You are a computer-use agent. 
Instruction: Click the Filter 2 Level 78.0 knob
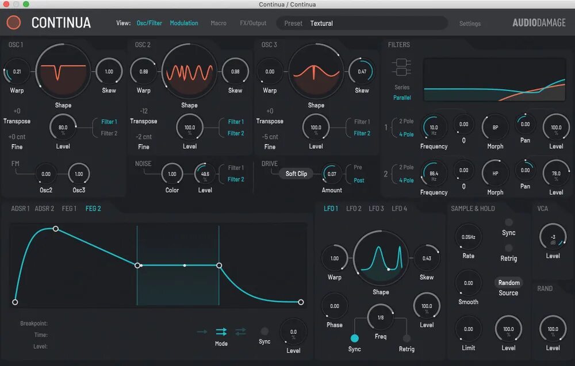click(556, 174)
